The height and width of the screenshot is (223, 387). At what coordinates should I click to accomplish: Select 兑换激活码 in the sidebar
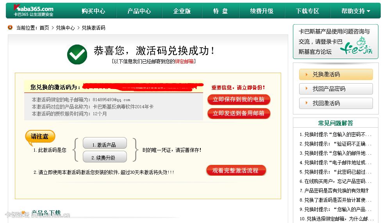point(336,74)
